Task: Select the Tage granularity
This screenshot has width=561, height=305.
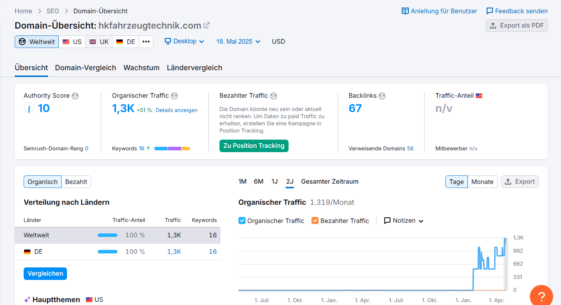Action: 456,182
